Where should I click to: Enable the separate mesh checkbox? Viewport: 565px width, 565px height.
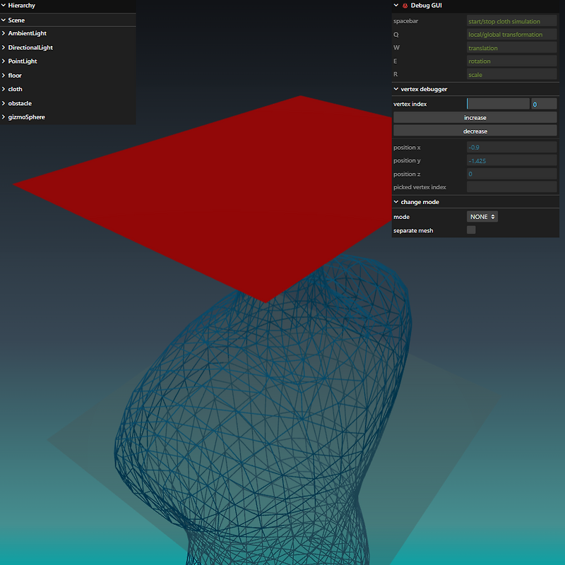(471, 230)
